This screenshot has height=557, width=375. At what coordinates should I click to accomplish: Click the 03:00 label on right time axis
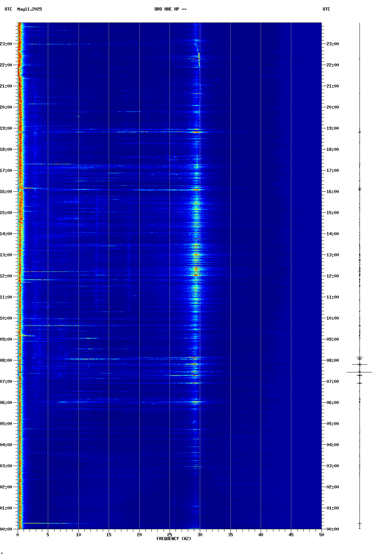pyautogui.click(x=333, y=466)
